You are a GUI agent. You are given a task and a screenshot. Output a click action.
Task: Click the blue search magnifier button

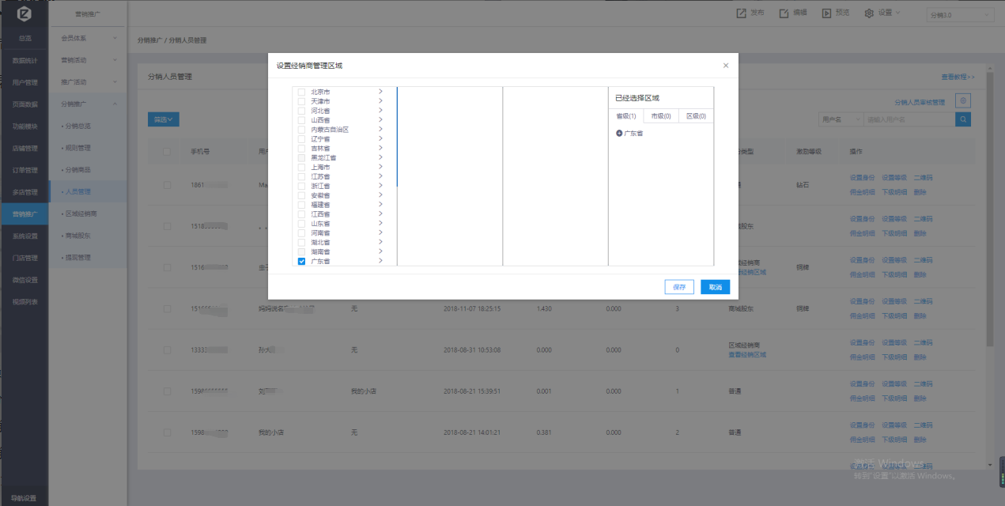pyautogui.click(x=962, y=119)
